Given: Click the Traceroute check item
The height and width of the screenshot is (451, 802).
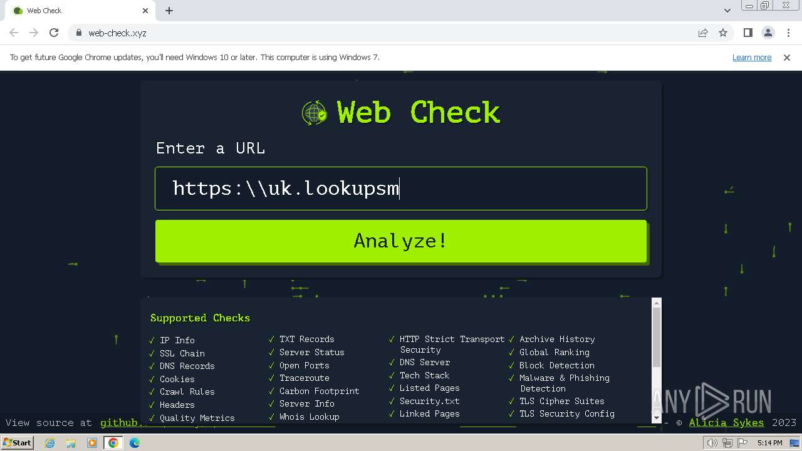Looking at the screenshot, I should [304, 378].
